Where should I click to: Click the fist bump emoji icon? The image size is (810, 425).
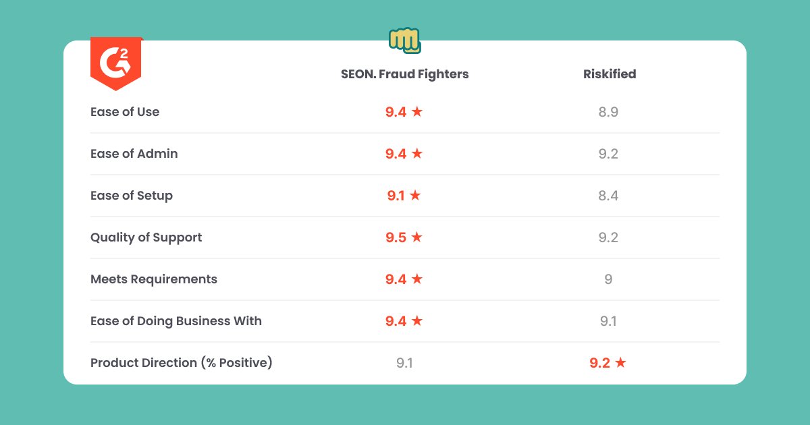pyautogui.click(x=404, y=40)
